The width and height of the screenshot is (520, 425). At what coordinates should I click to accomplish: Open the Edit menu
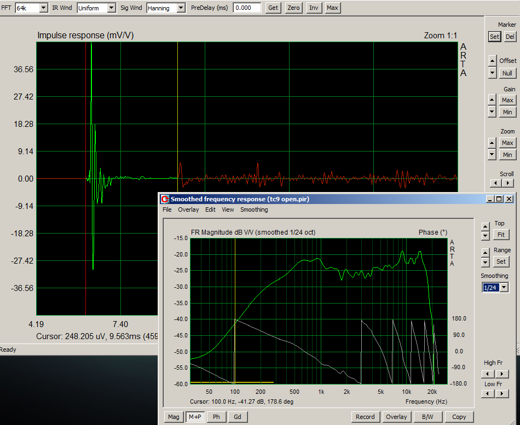point(210,209)
